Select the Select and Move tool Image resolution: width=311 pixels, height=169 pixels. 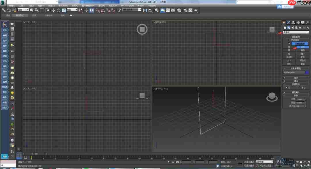pos(53,10)
